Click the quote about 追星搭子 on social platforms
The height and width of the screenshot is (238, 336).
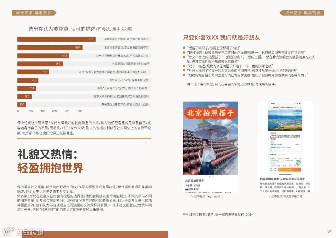coord(251,59)
